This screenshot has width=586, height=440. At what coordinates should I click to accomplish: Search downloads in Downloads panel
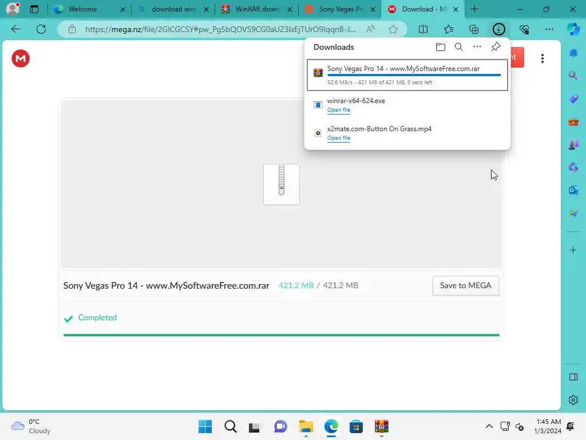[459, 47]
